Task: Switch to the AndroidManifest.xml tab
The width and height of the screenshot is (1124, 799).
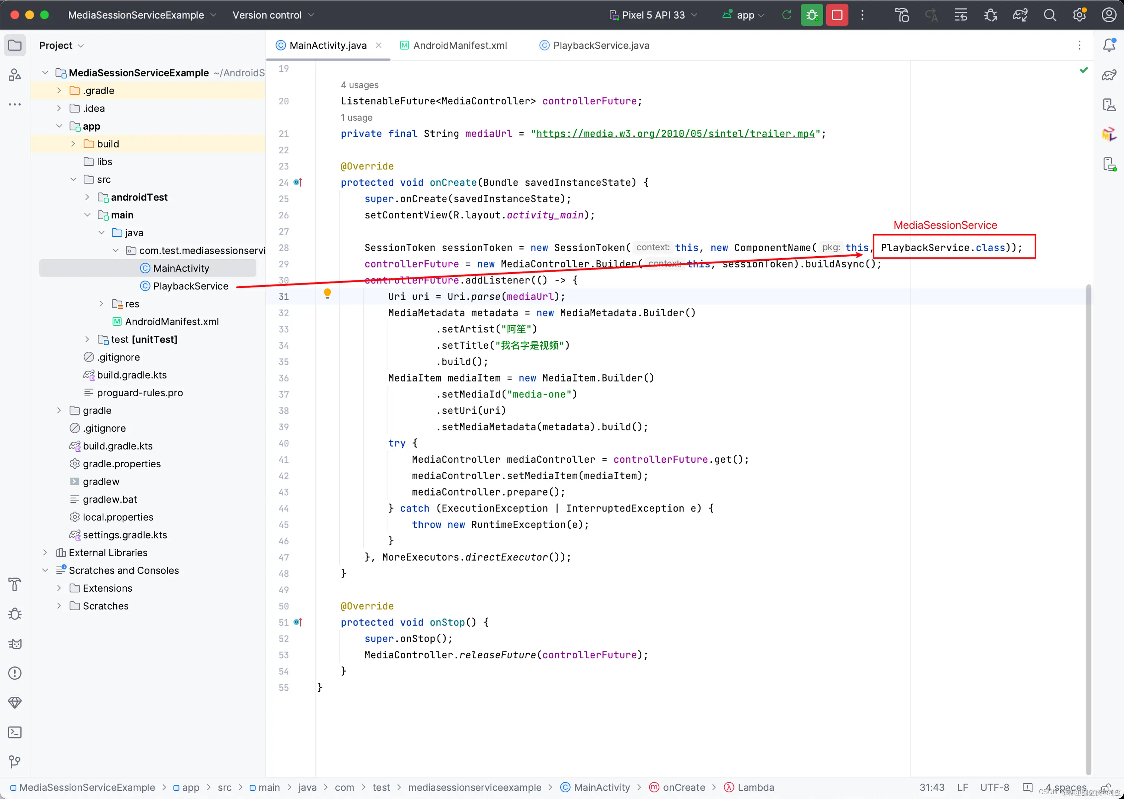Action: click(x=459, y=45)
